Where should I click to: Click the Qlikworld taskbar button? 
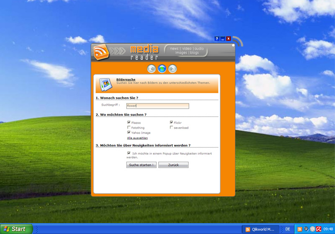260,229
